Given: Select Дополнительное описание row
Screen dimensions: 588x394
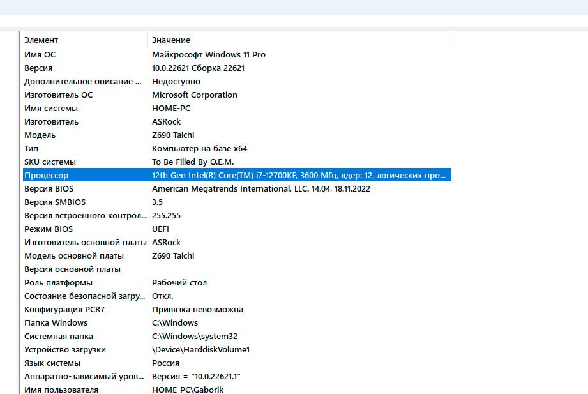Looking at the screenshot, I should pyautogui.click(x=82, y=82).
